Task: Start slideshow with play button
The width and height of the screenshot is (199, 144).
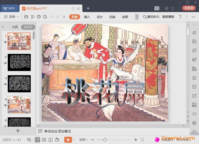Action: 68,140
